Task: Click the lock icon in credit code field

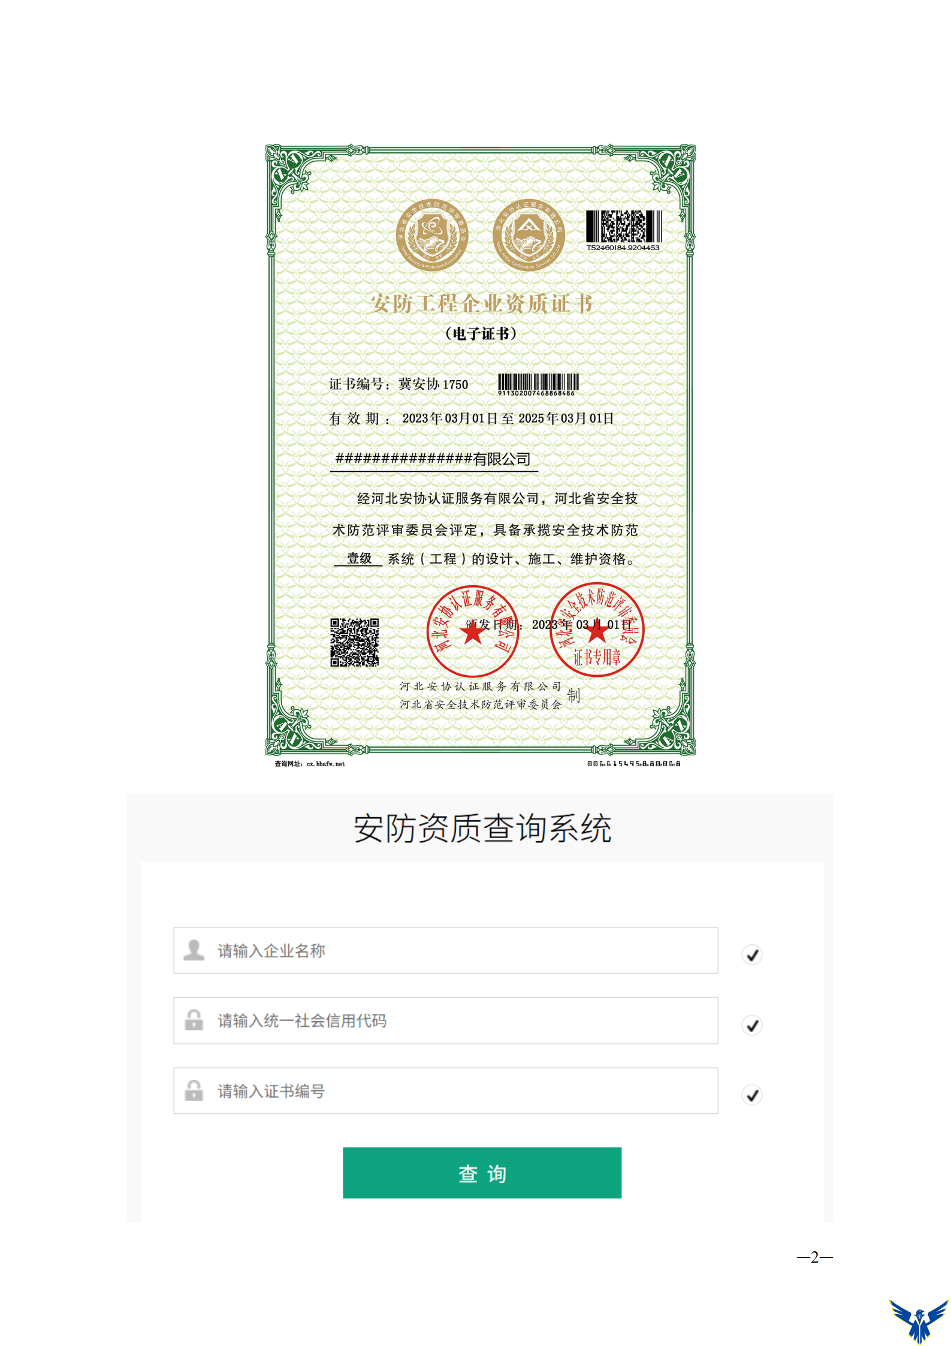Action: pos(194,1020)
